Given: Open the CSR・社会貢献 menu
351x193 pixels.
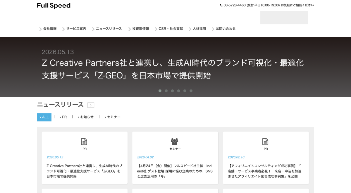Looking at the screenshot, I should coord(171,29).
